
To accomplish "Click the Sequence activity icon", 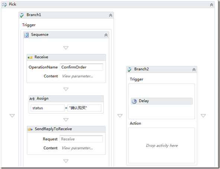I will coord(26,35).
